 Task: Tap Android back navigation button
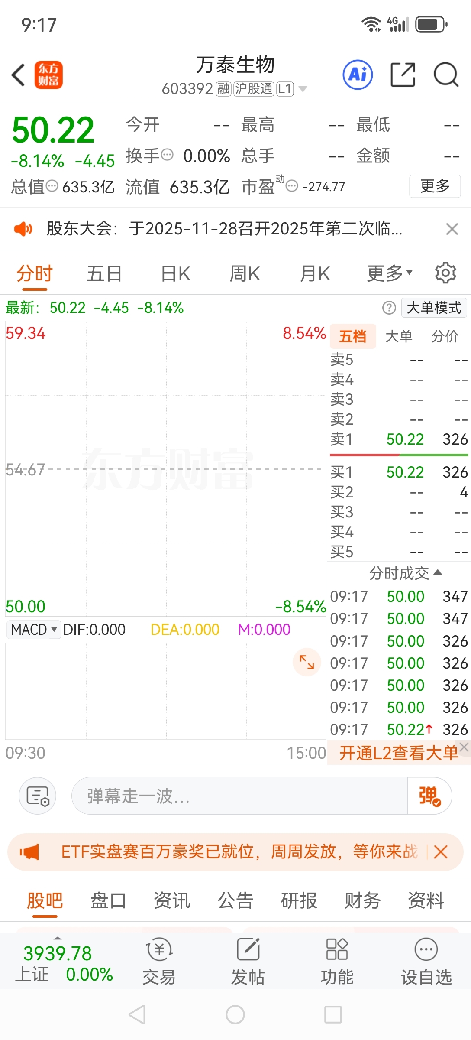click(137, 1014)
